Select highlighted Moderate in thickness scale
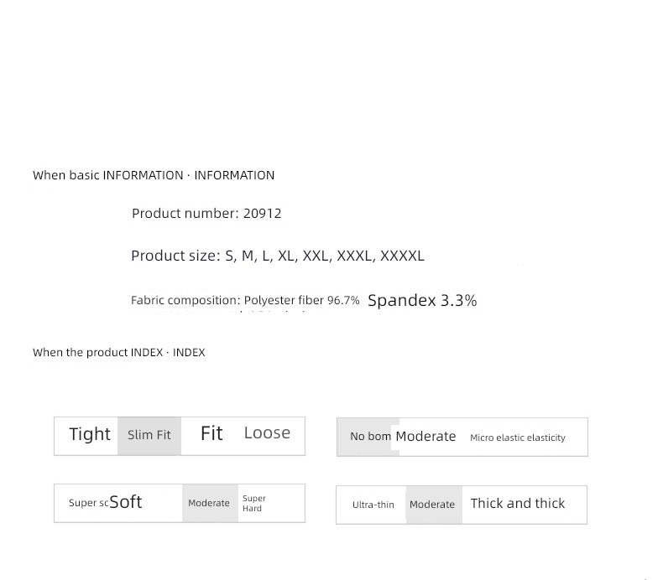Image resolution: width=663 pixels, height=580 pixels. tap(434, 505)
